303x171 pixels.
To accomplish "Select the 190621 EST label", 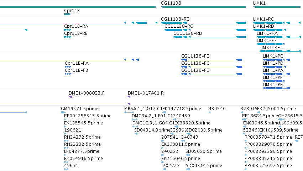I will click(73, 130).
